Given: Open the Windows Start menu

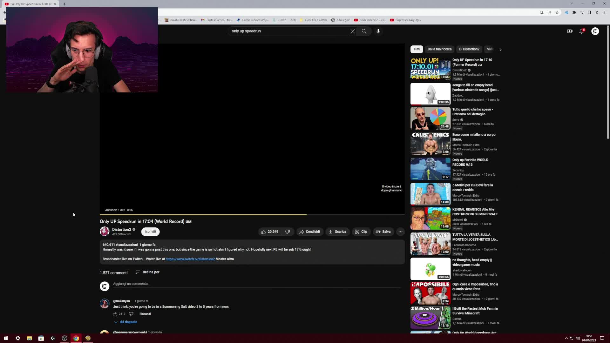Looking at the screenshot, I should coord(5,338).
